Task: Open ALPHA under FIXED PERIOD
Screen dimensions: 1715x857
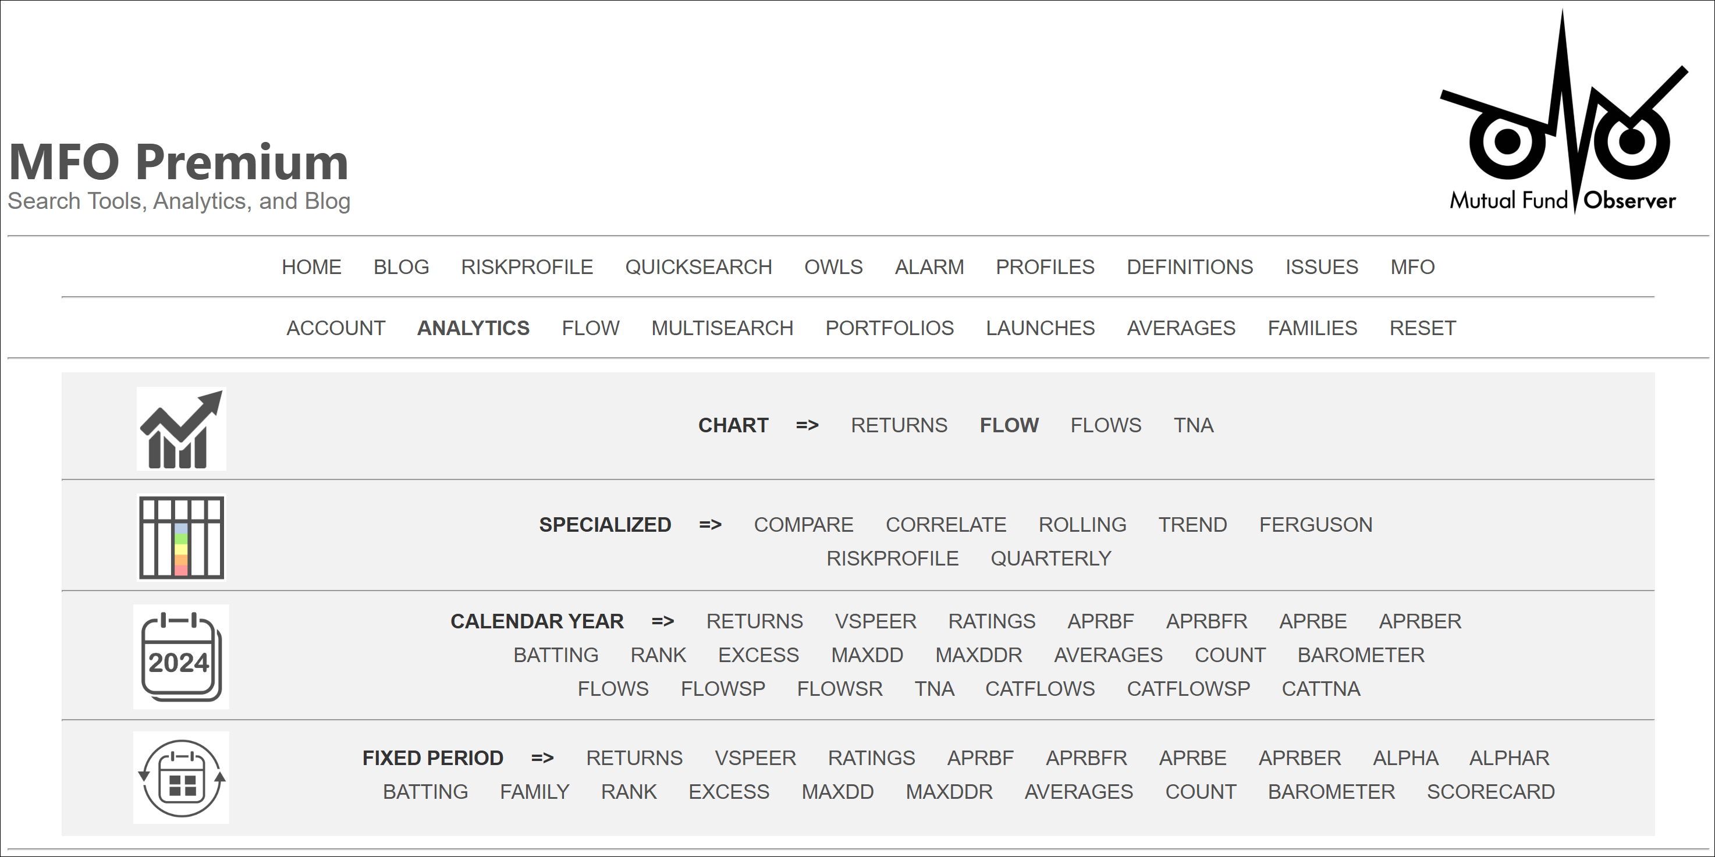Action: point(1405,758)
